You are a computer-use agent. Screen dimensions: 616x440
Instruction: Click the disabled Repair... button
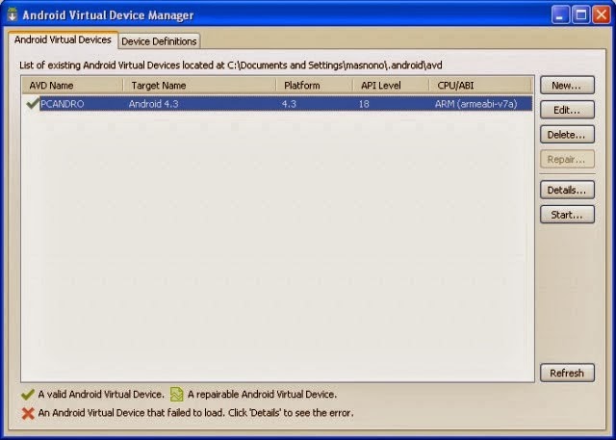(x=567, y=160)
